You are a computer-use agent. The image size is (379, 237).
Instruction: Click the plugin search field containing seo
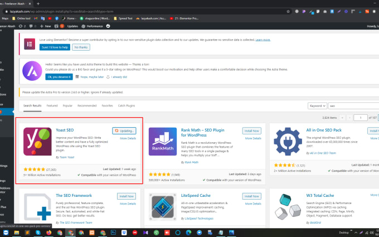[x=353, y=106]
